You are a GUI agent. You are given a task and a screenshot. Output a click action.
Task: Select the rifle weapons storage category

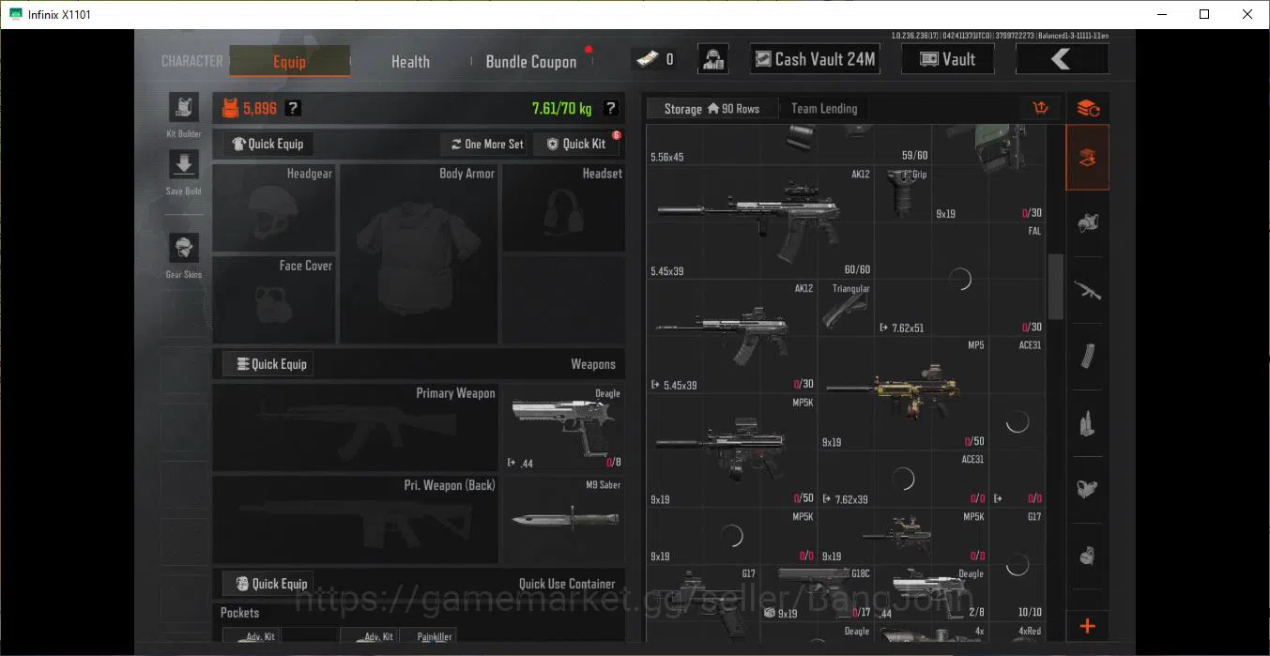1088,290
